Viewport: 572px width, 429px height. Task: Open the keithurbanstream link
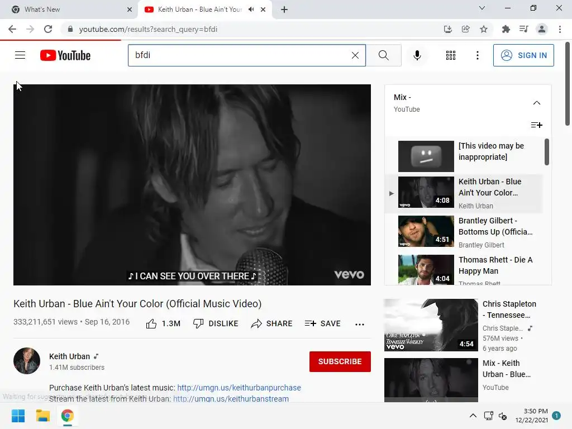pyautogui.click(x=231, y=399)
